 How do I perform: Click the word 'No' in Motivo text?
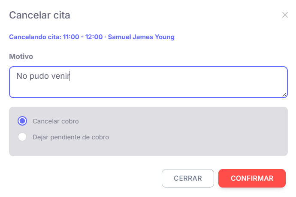click(21, 76)
